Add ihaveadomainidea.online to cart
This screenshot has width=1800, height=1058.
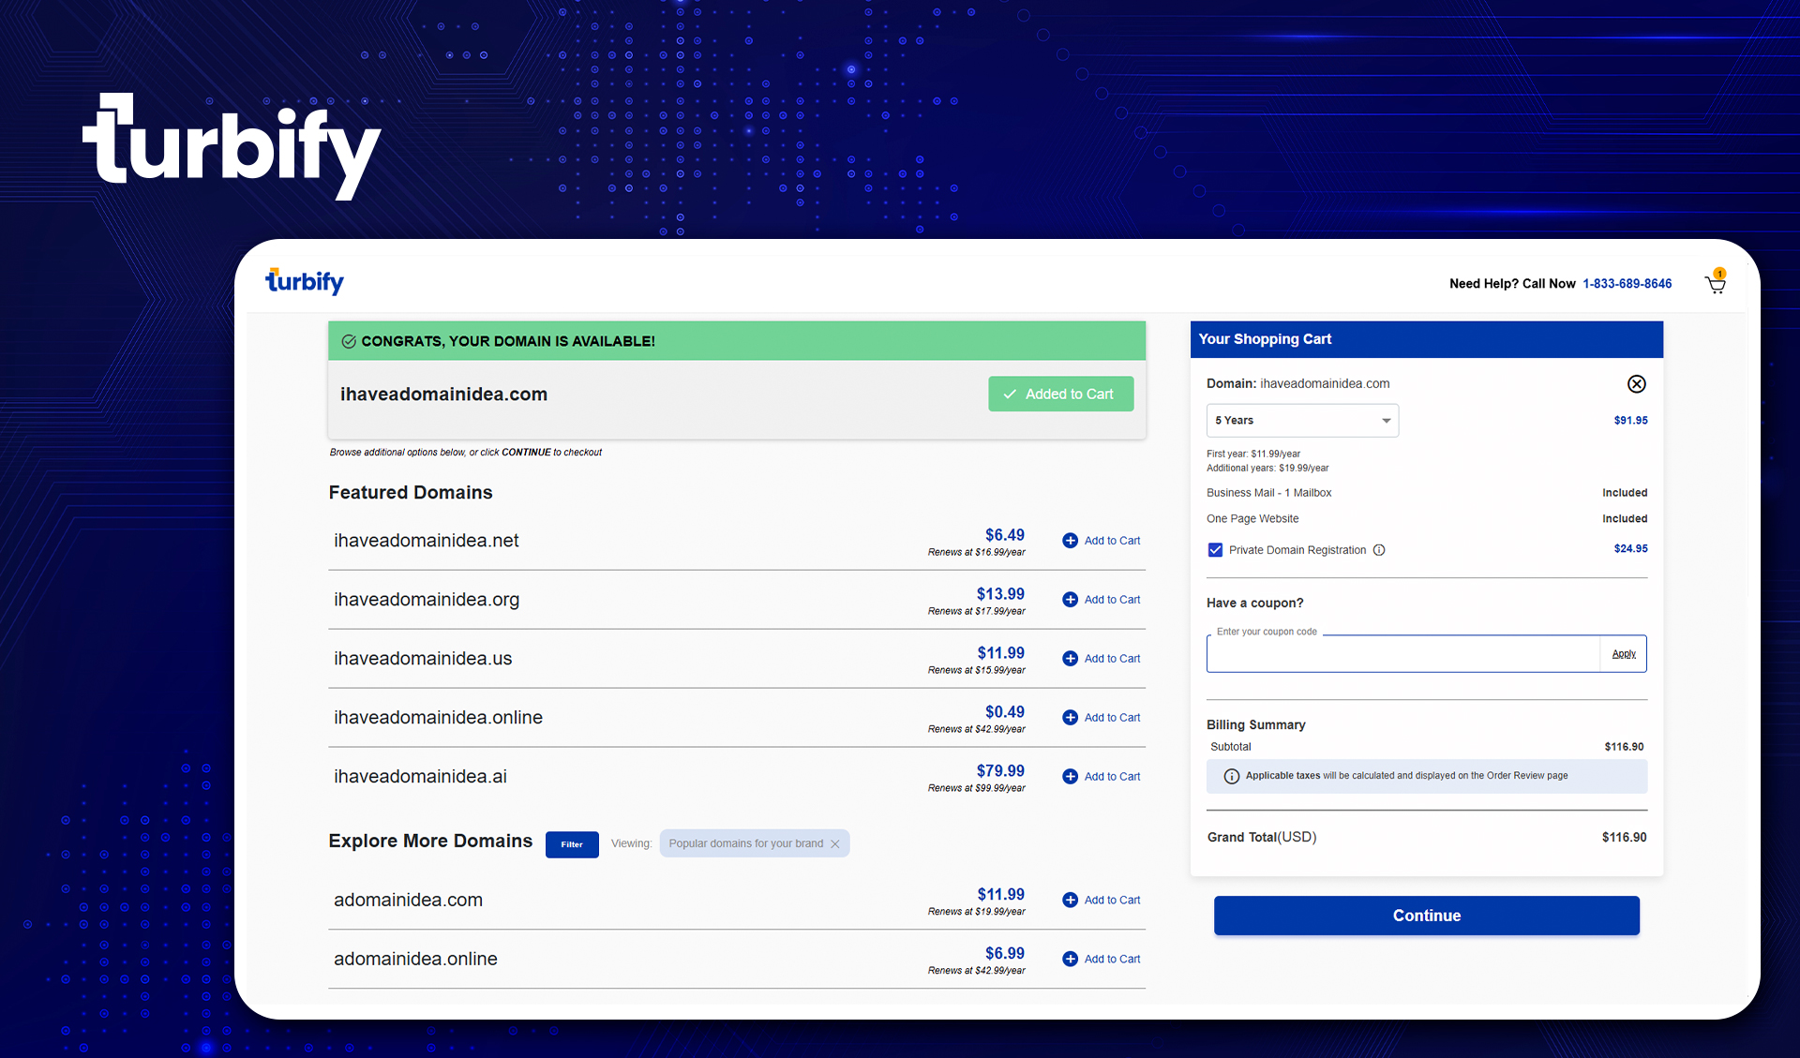pos(1102,718)
